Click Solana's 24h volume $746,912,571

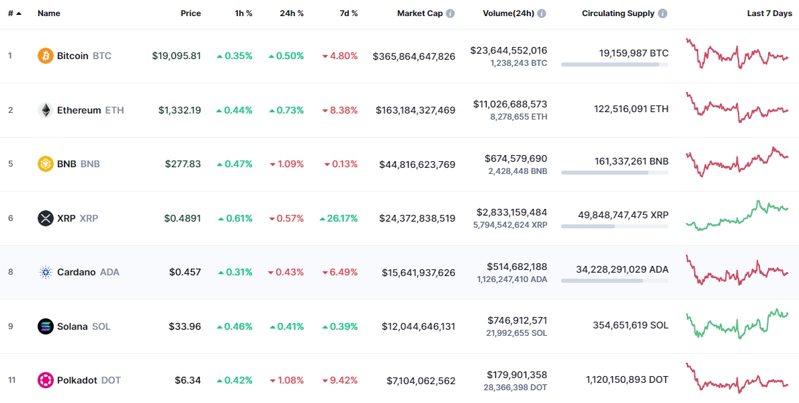tap(517, 320)
